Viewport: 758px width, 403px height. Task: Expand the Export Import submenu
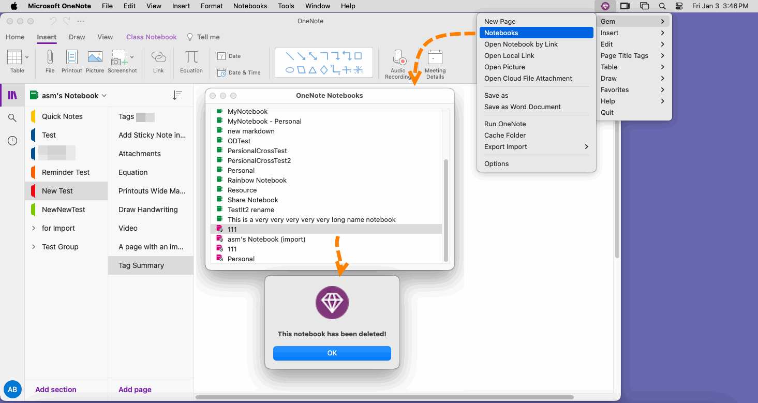[x=586, y=147]
